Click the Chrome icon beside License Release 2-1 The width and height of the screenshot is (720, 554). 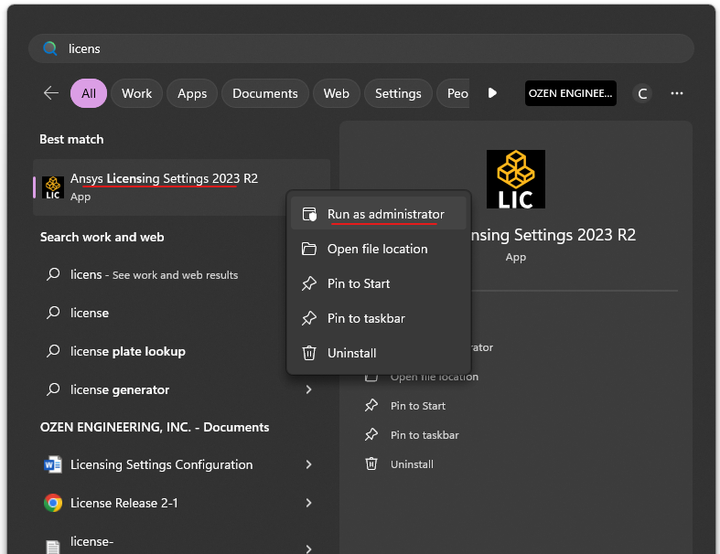pyautogui.click(x=53, y=503)
